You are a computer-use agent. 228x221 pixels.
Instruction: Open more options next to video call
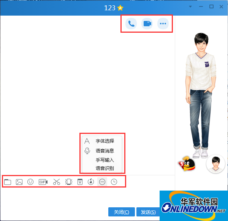coord(163,24)
